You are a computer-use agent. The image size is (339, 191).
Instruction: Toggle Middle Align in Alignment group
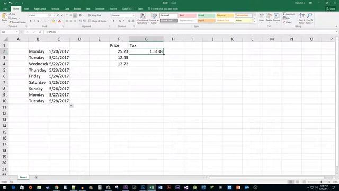[71, 15]
